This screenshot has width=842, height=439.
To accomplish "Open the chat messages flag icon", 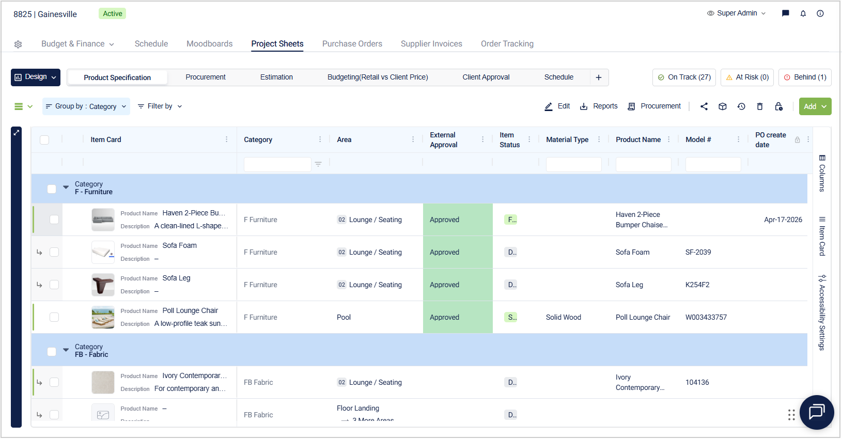I will (785, 13).
